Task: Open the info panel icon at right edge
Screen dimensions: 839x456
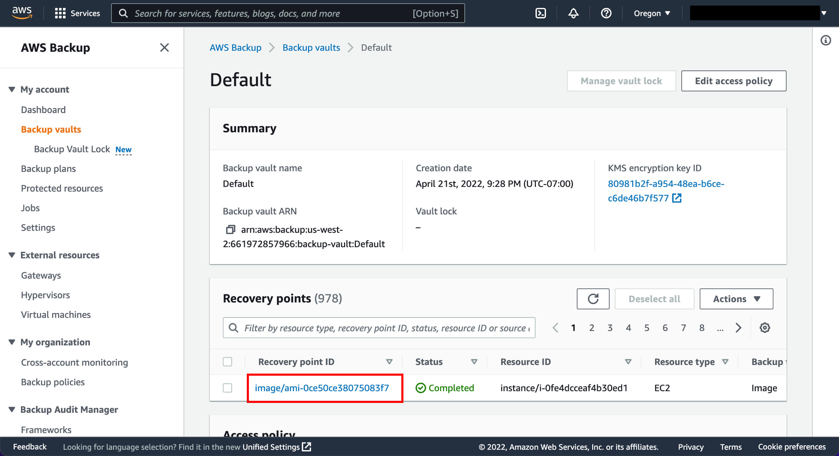Action: (x=826, y=41)
